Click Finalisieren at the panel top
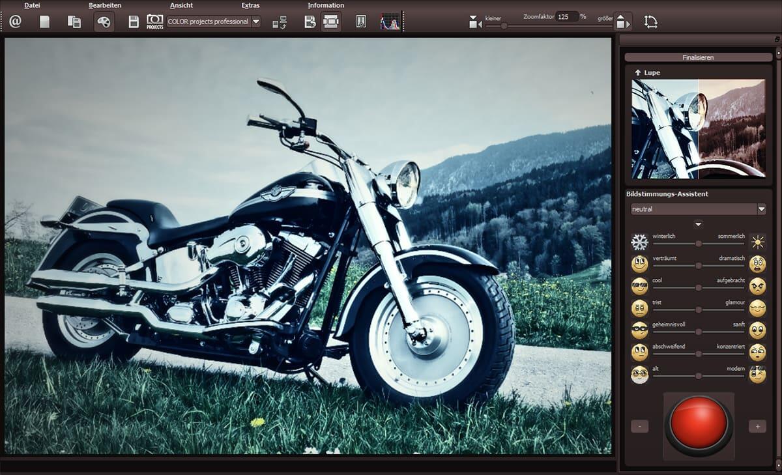Image resolution: width=782 pixels, height=475 pixels. pyautogui.click(x=697, y=57)
